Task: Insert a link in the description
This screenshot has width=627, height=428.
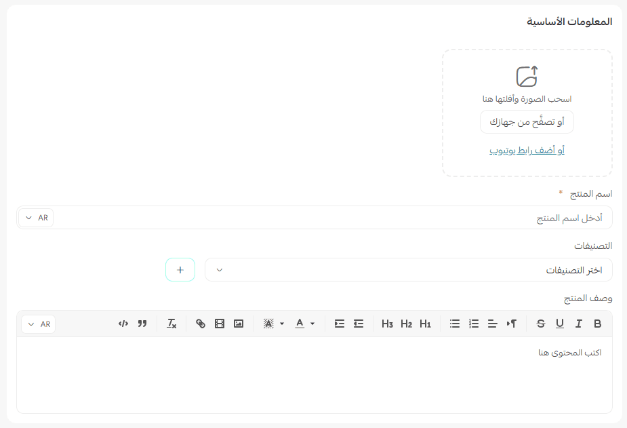Action: tap(200, 324)
